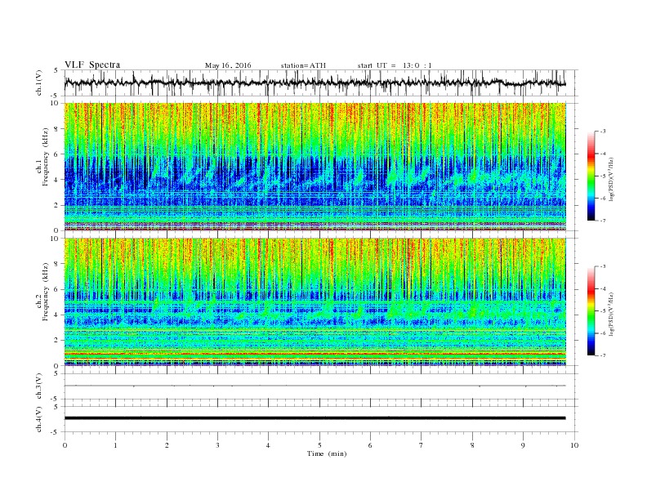Click the thin ch.3 signal trace

tap(315, 386)
